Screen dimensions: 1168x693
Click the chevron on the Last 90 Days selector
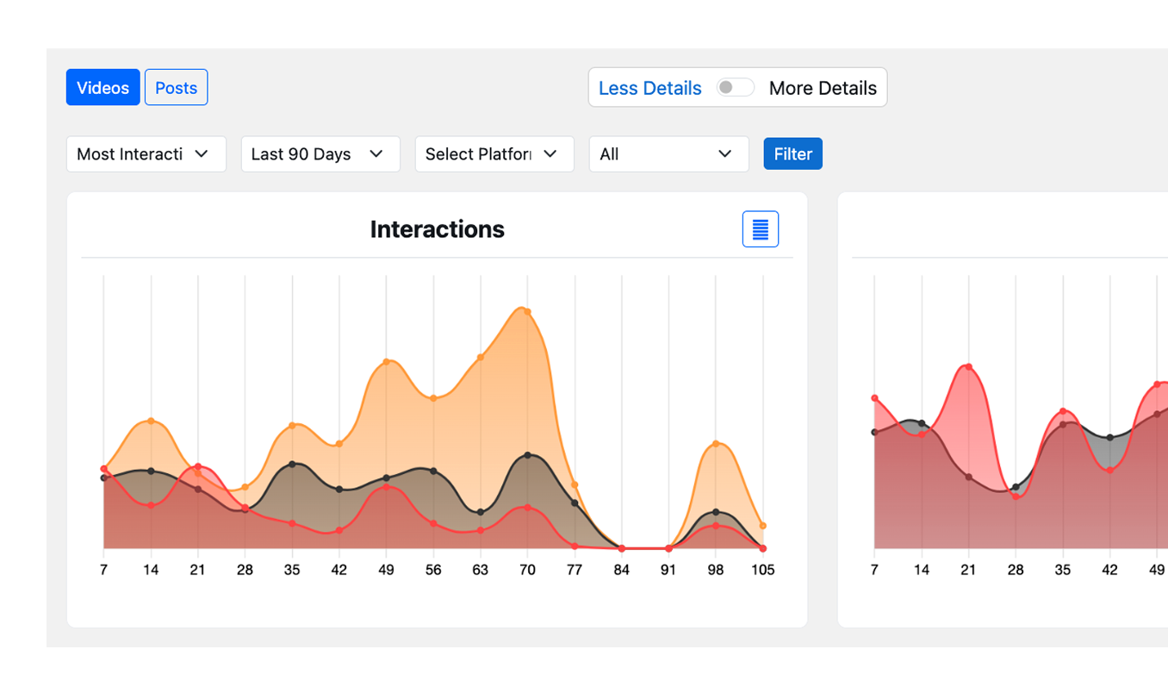click(376, 153)
